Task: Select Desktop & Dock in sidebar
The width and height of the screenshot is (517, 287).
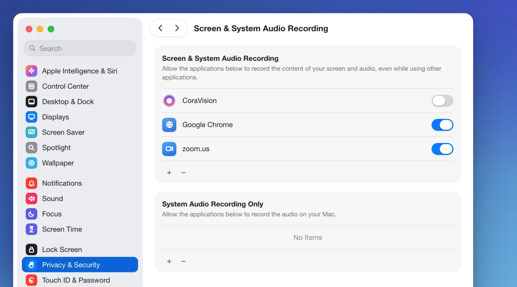Action: pos(80,102)
